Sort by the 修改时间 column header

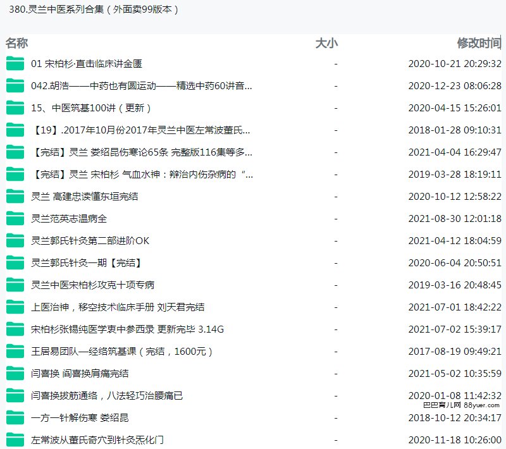pos(479,43)
